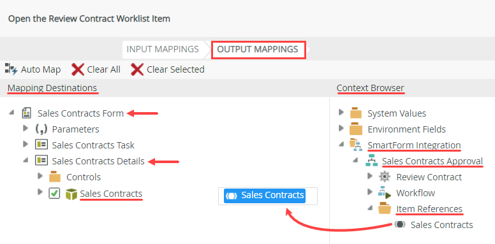Screen dimensions: 495x244
Task: Click the Clear All button label
Action: pyautogui.click(x=103, y=69)
